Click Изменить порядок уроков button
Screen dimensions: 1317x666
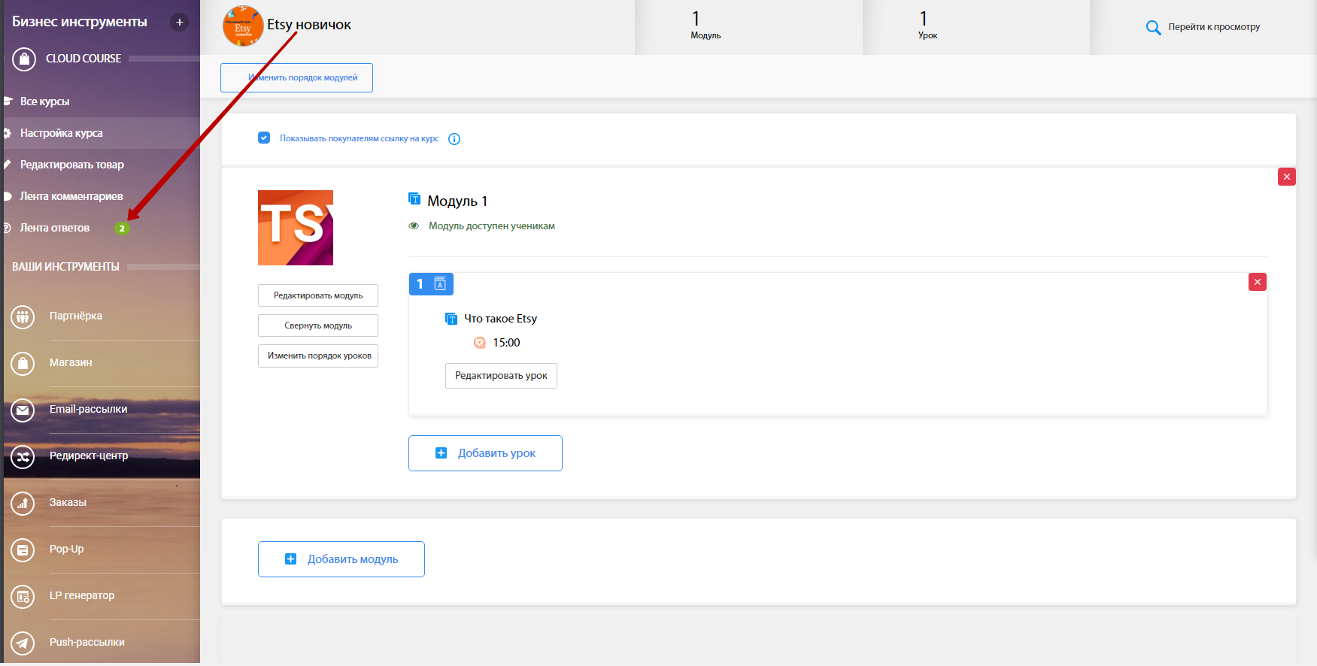coord(318,356)
